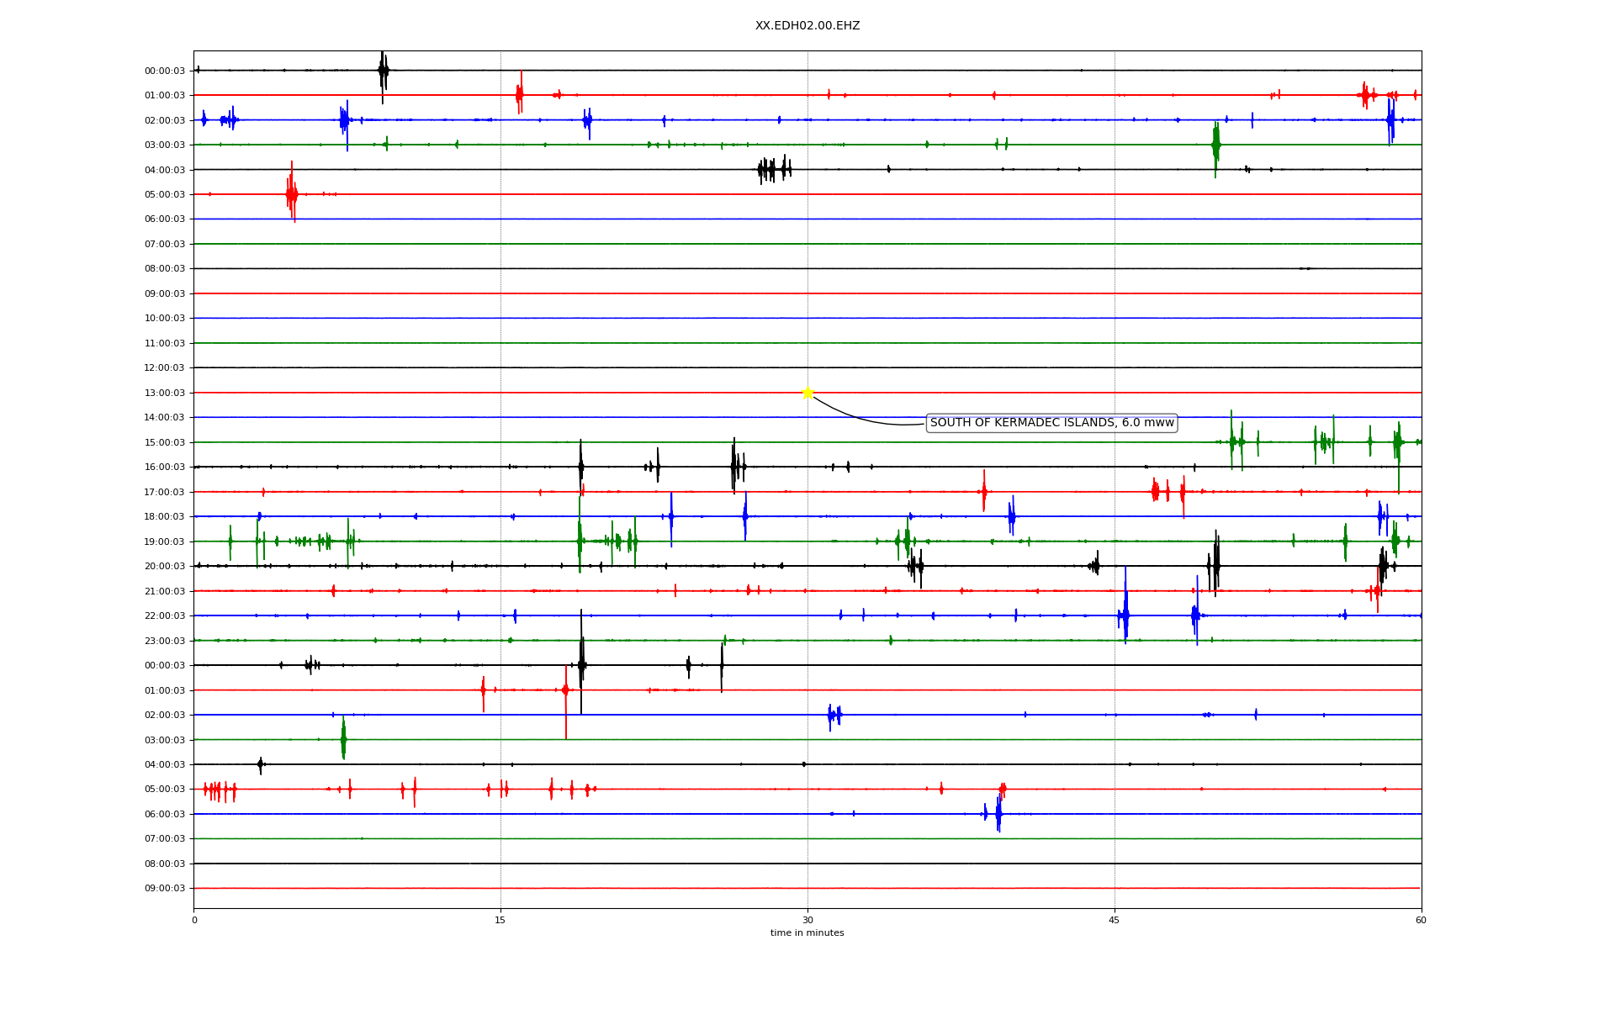Click the 20:00:03 row label
The width and height of the screenshot is (1615, 1009).
(164, 567)
